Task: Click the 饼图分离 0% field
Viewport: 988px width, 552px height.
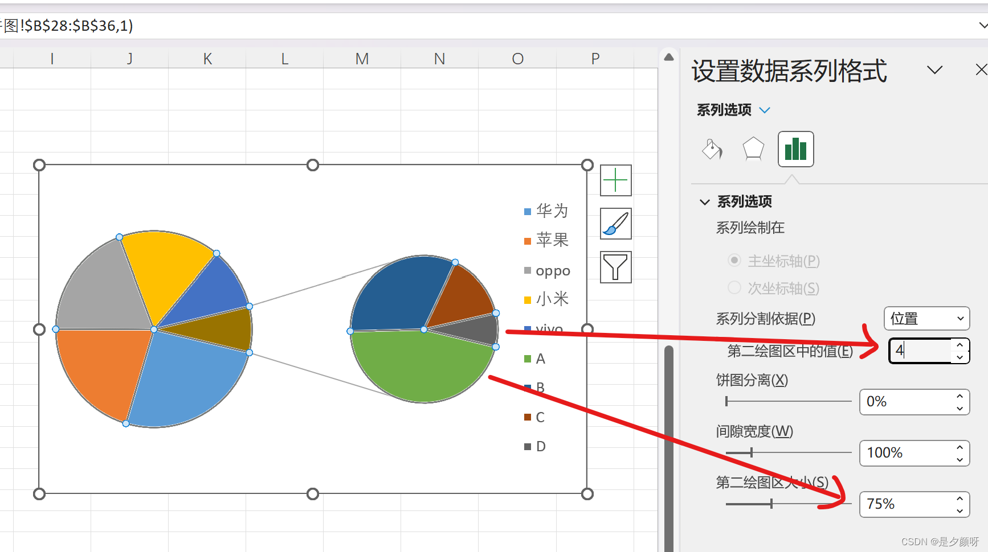Action: pyautogui.click(x=906, y=402)
